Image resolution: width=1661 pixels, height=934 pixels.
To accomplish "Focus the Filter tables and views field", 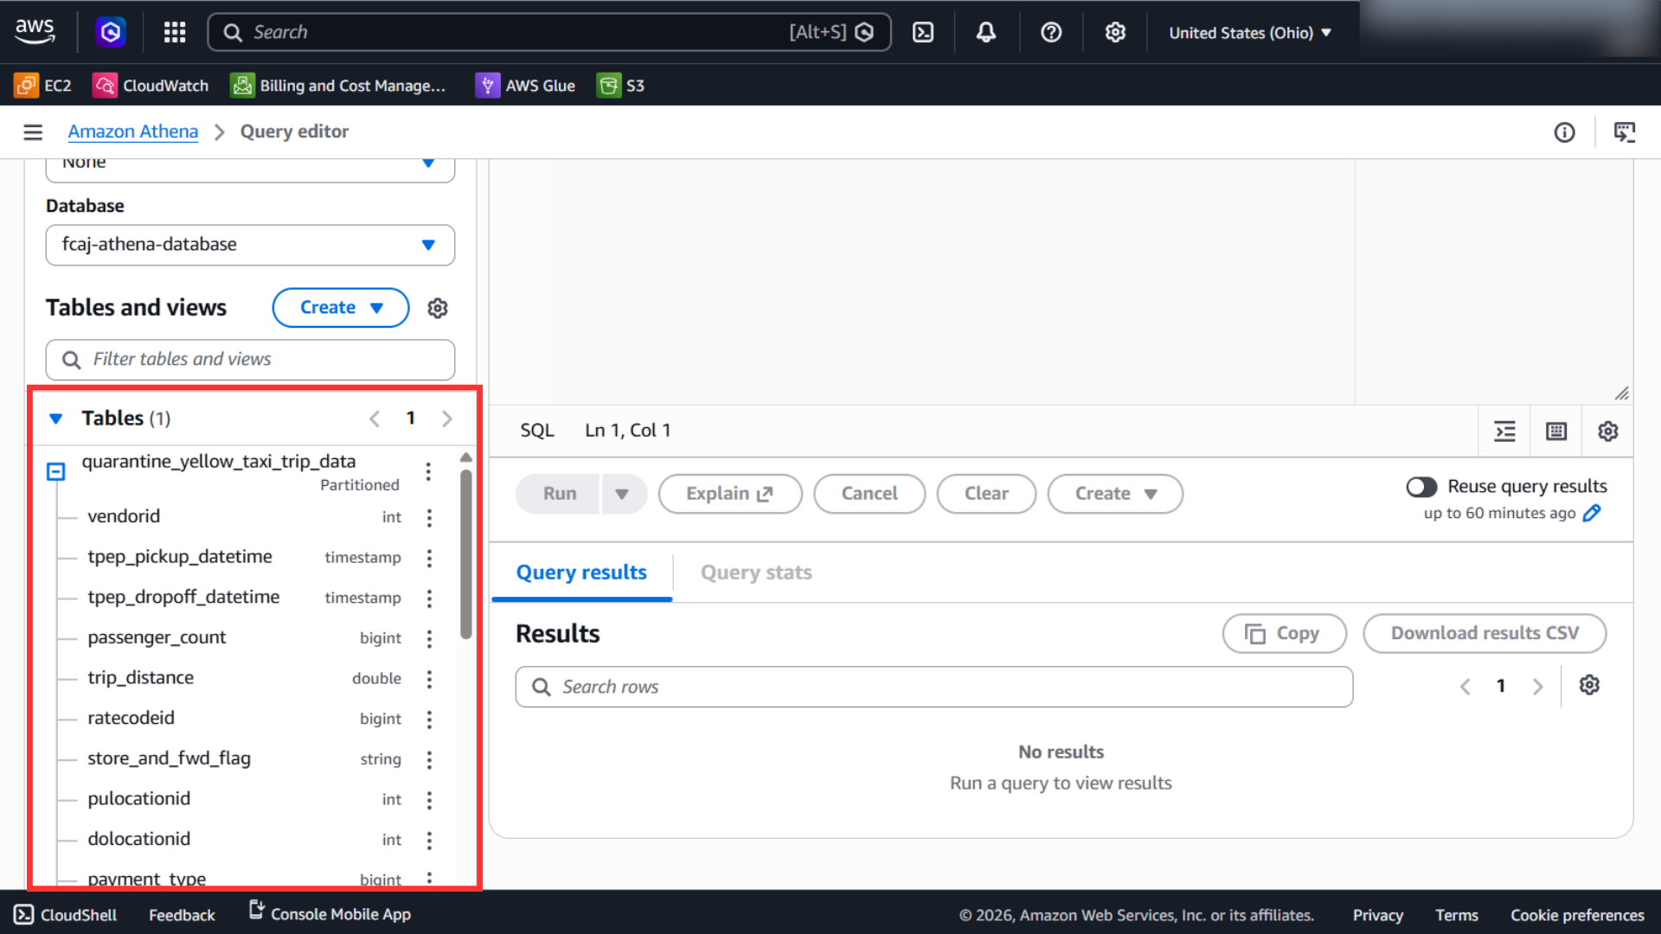I will coord(250,360).
